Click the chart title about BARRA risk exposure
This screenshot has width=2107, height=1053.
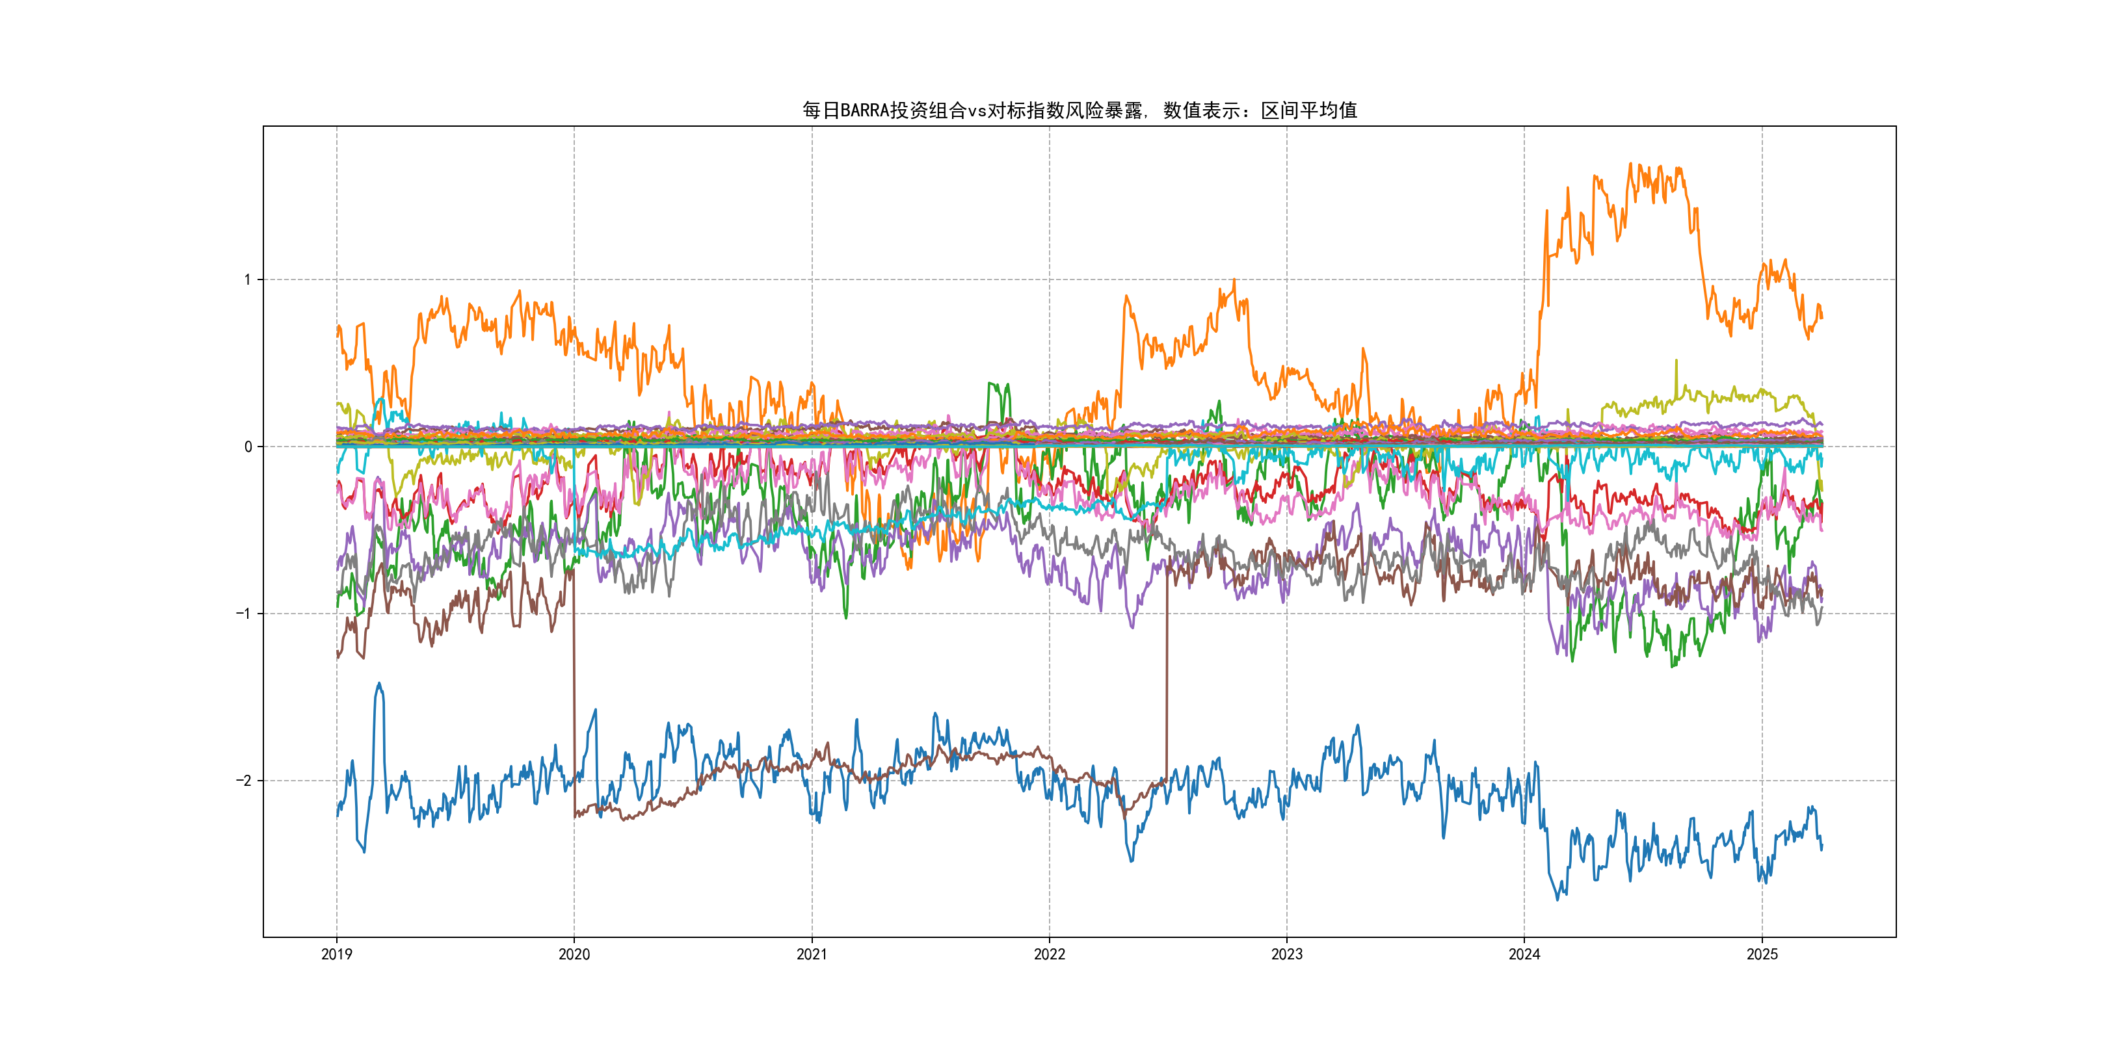tap(1079, 110)
